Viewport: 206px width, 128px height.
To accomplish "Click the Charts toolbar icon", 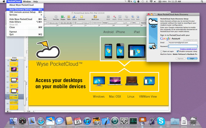I will (x=74, y=17).
